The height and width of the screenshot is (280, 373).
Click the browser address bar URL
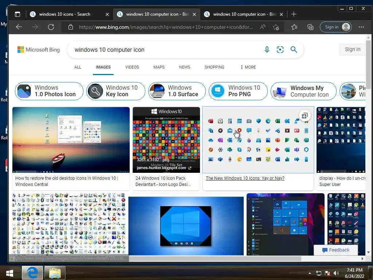click(166, 27)
